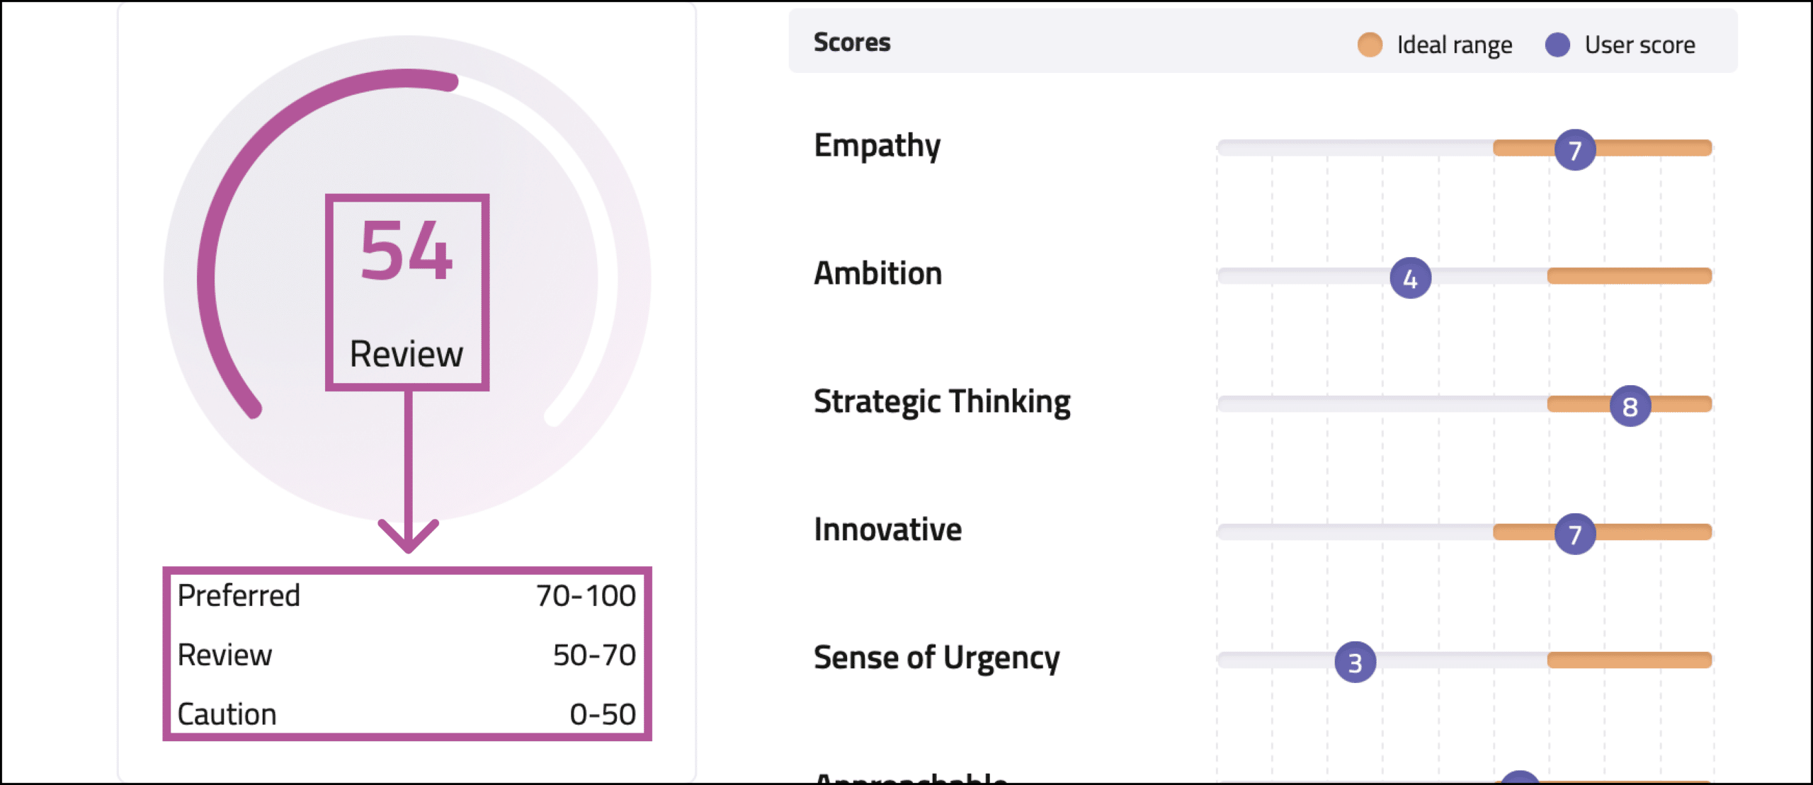Select the Preferred 70-100 range row

(x=407, y=595)
